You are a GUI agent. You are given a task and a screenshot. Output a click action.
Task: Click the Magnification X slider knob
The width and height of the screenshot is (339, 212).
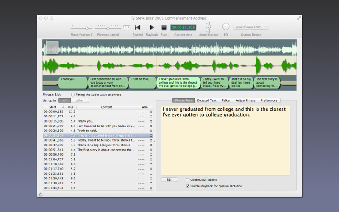tap(86, 28)
